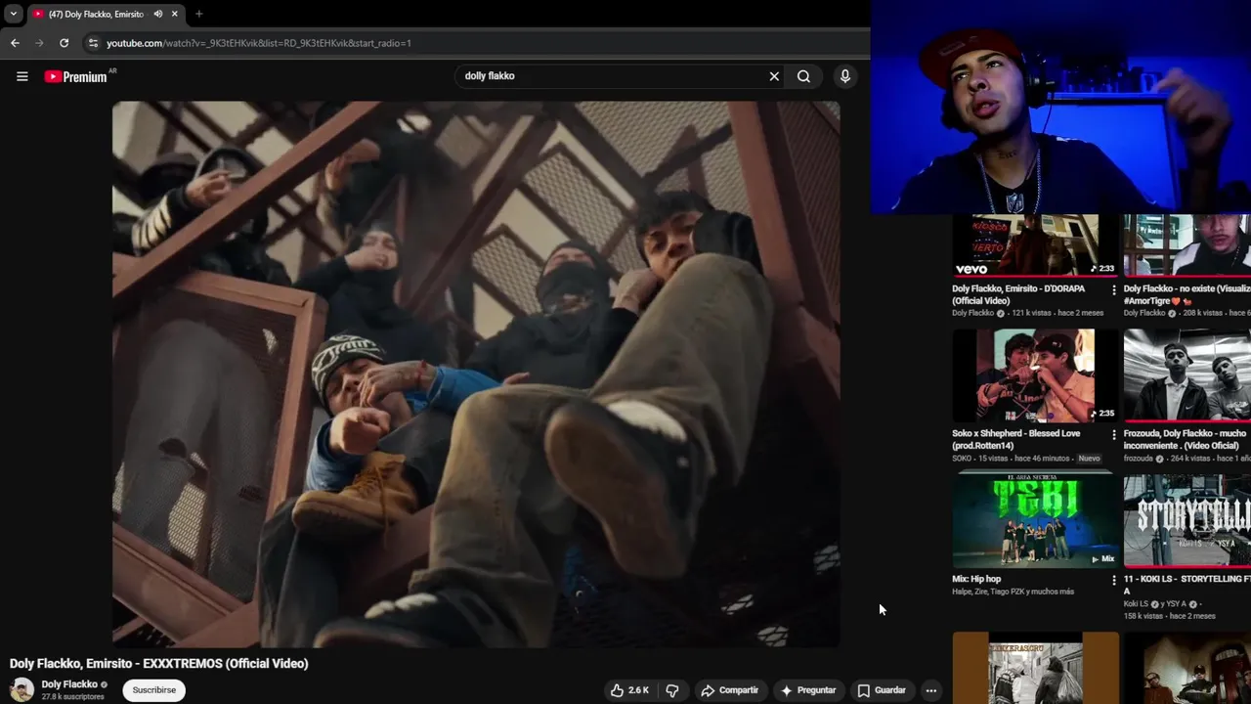
Task: Click the magnifier search button
Action: click(803, 76)
